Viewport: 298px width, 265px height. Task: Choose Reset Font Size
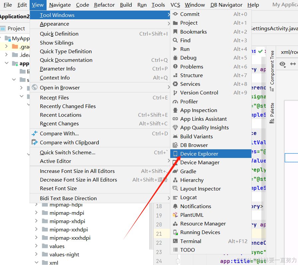point(100,188)
